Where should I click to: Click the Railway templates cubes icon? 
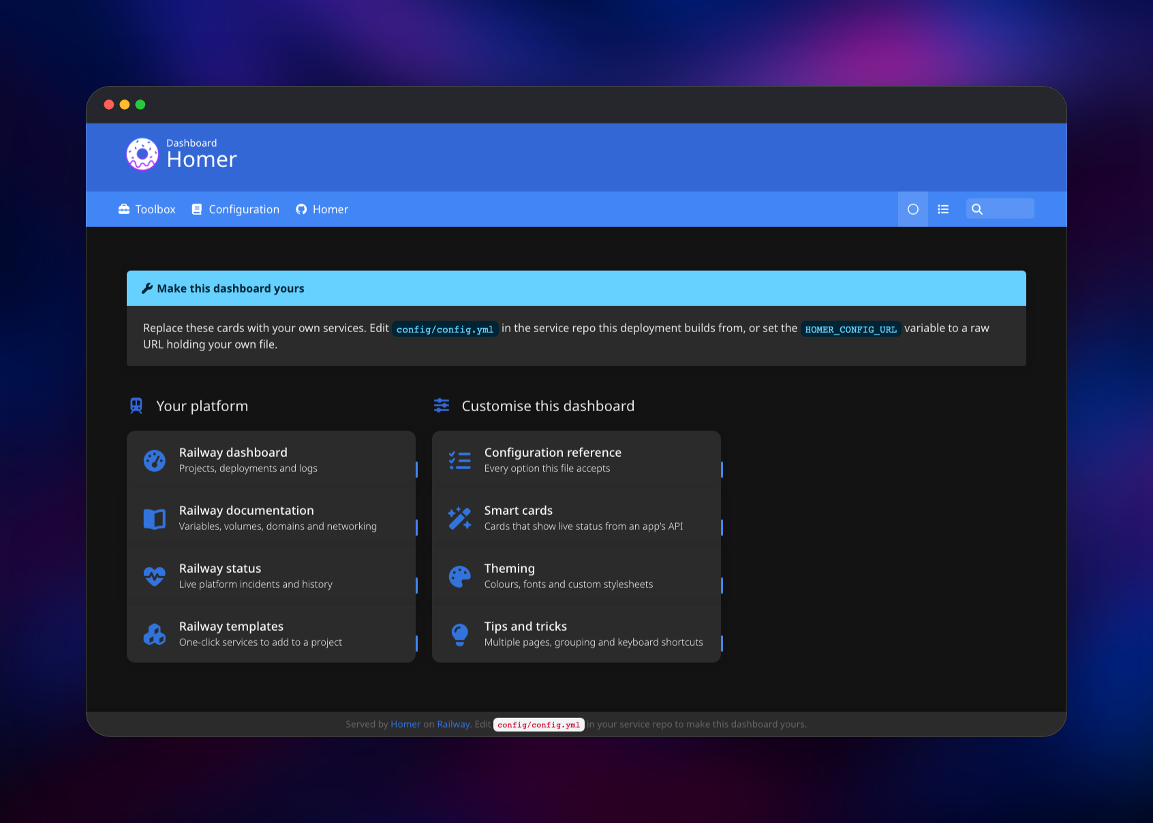(155, 634)
